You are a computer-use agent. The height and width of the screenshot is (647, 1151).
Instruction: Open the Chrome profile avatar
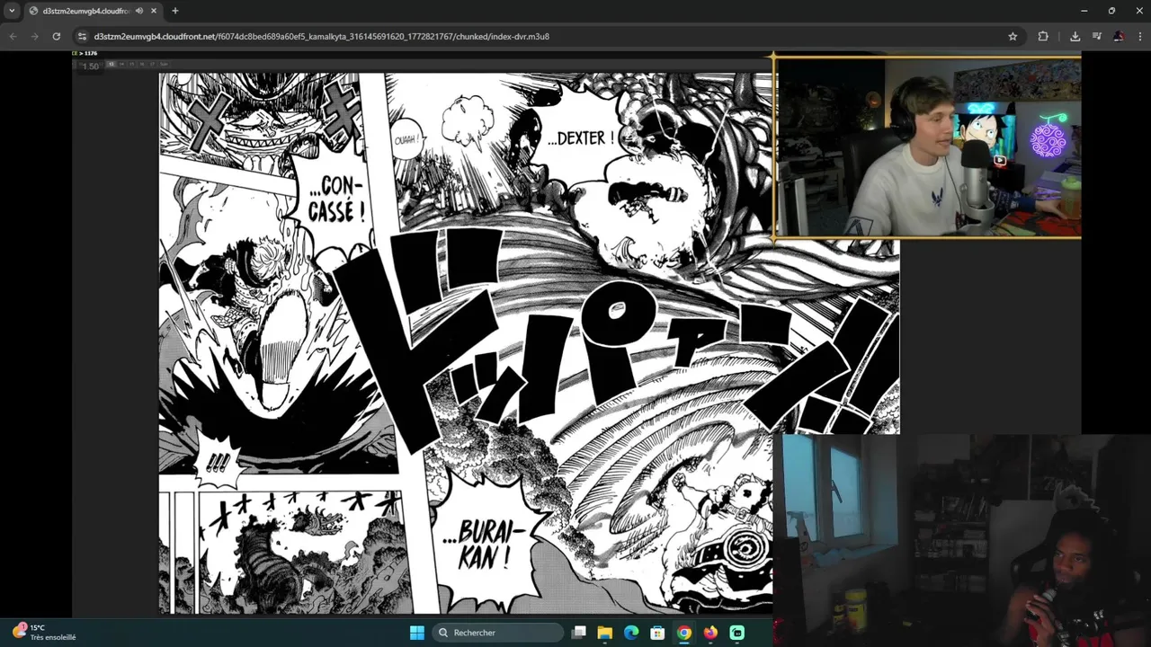pyautogui.click(x=1118, y=36)
